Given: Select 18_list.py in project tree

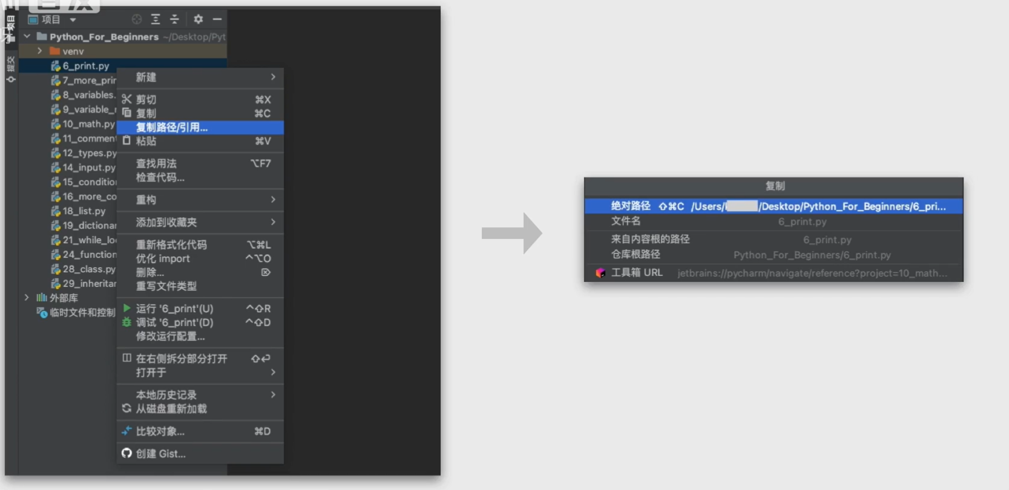Looking at the screenshot, I should tap(79, 211).
